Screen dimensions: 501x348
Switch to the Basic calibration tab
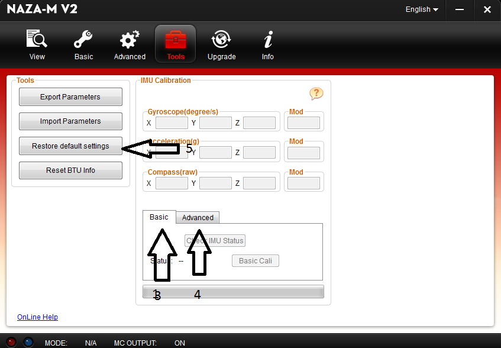[x=159, y=217]
